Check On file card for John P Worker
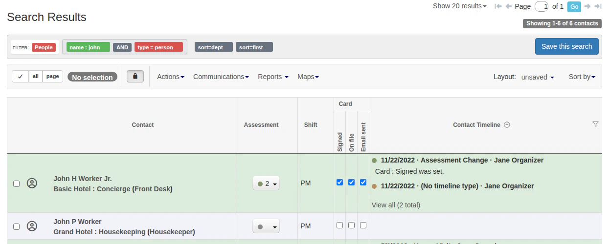 pyautogui.click(x=351, y=225)
